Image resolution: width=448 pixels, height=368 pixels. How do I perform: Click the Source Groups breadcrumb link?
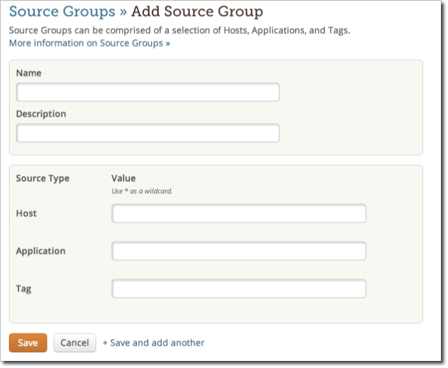click(62, 12)
